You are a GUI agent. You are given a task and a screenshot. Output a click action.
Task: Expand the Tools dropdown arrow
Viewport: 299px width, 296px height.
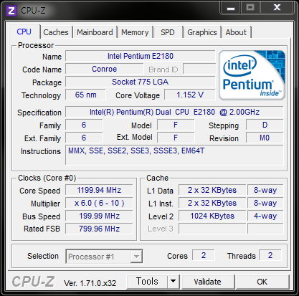point(174,282)
